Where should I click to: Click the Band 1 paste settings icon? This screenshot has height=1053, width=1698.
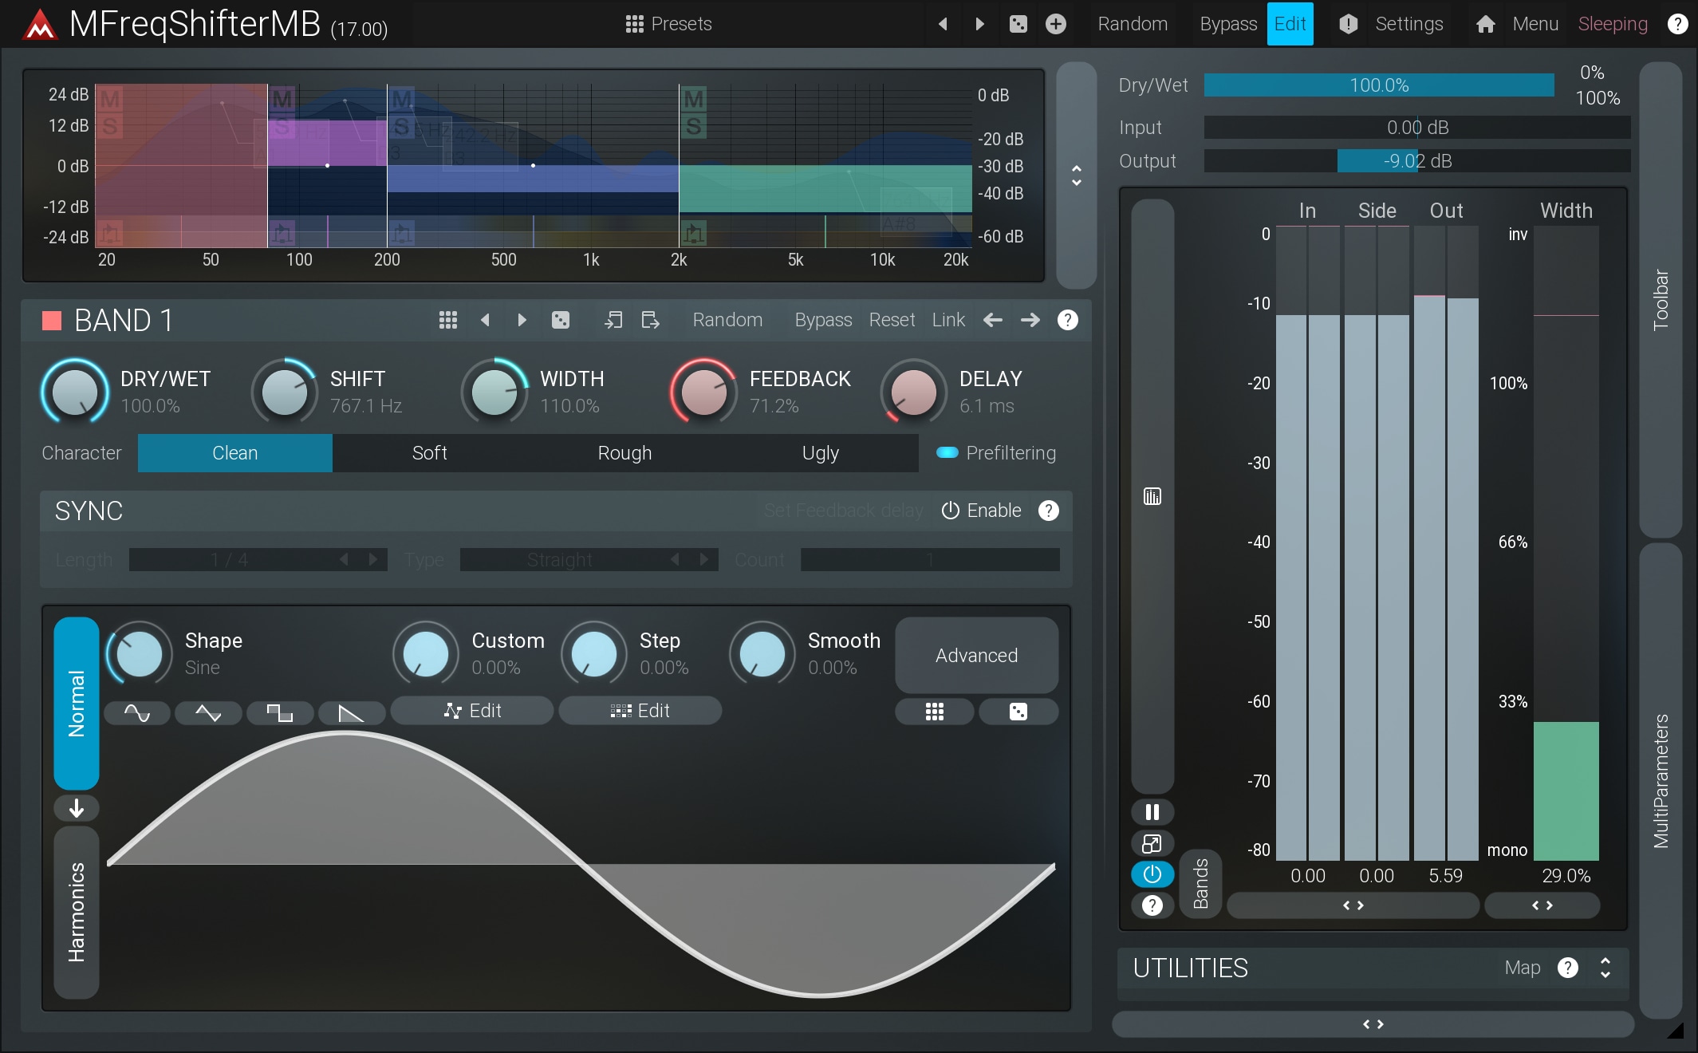pyautogui.click(x=651, y=320)
